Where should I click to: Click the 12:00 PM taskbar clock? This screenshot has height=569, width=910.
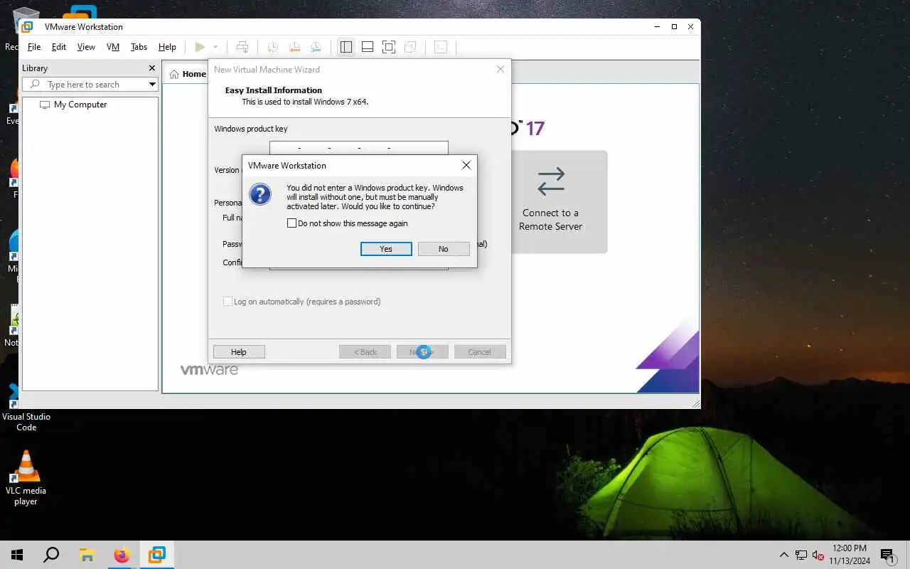point(849,548)
